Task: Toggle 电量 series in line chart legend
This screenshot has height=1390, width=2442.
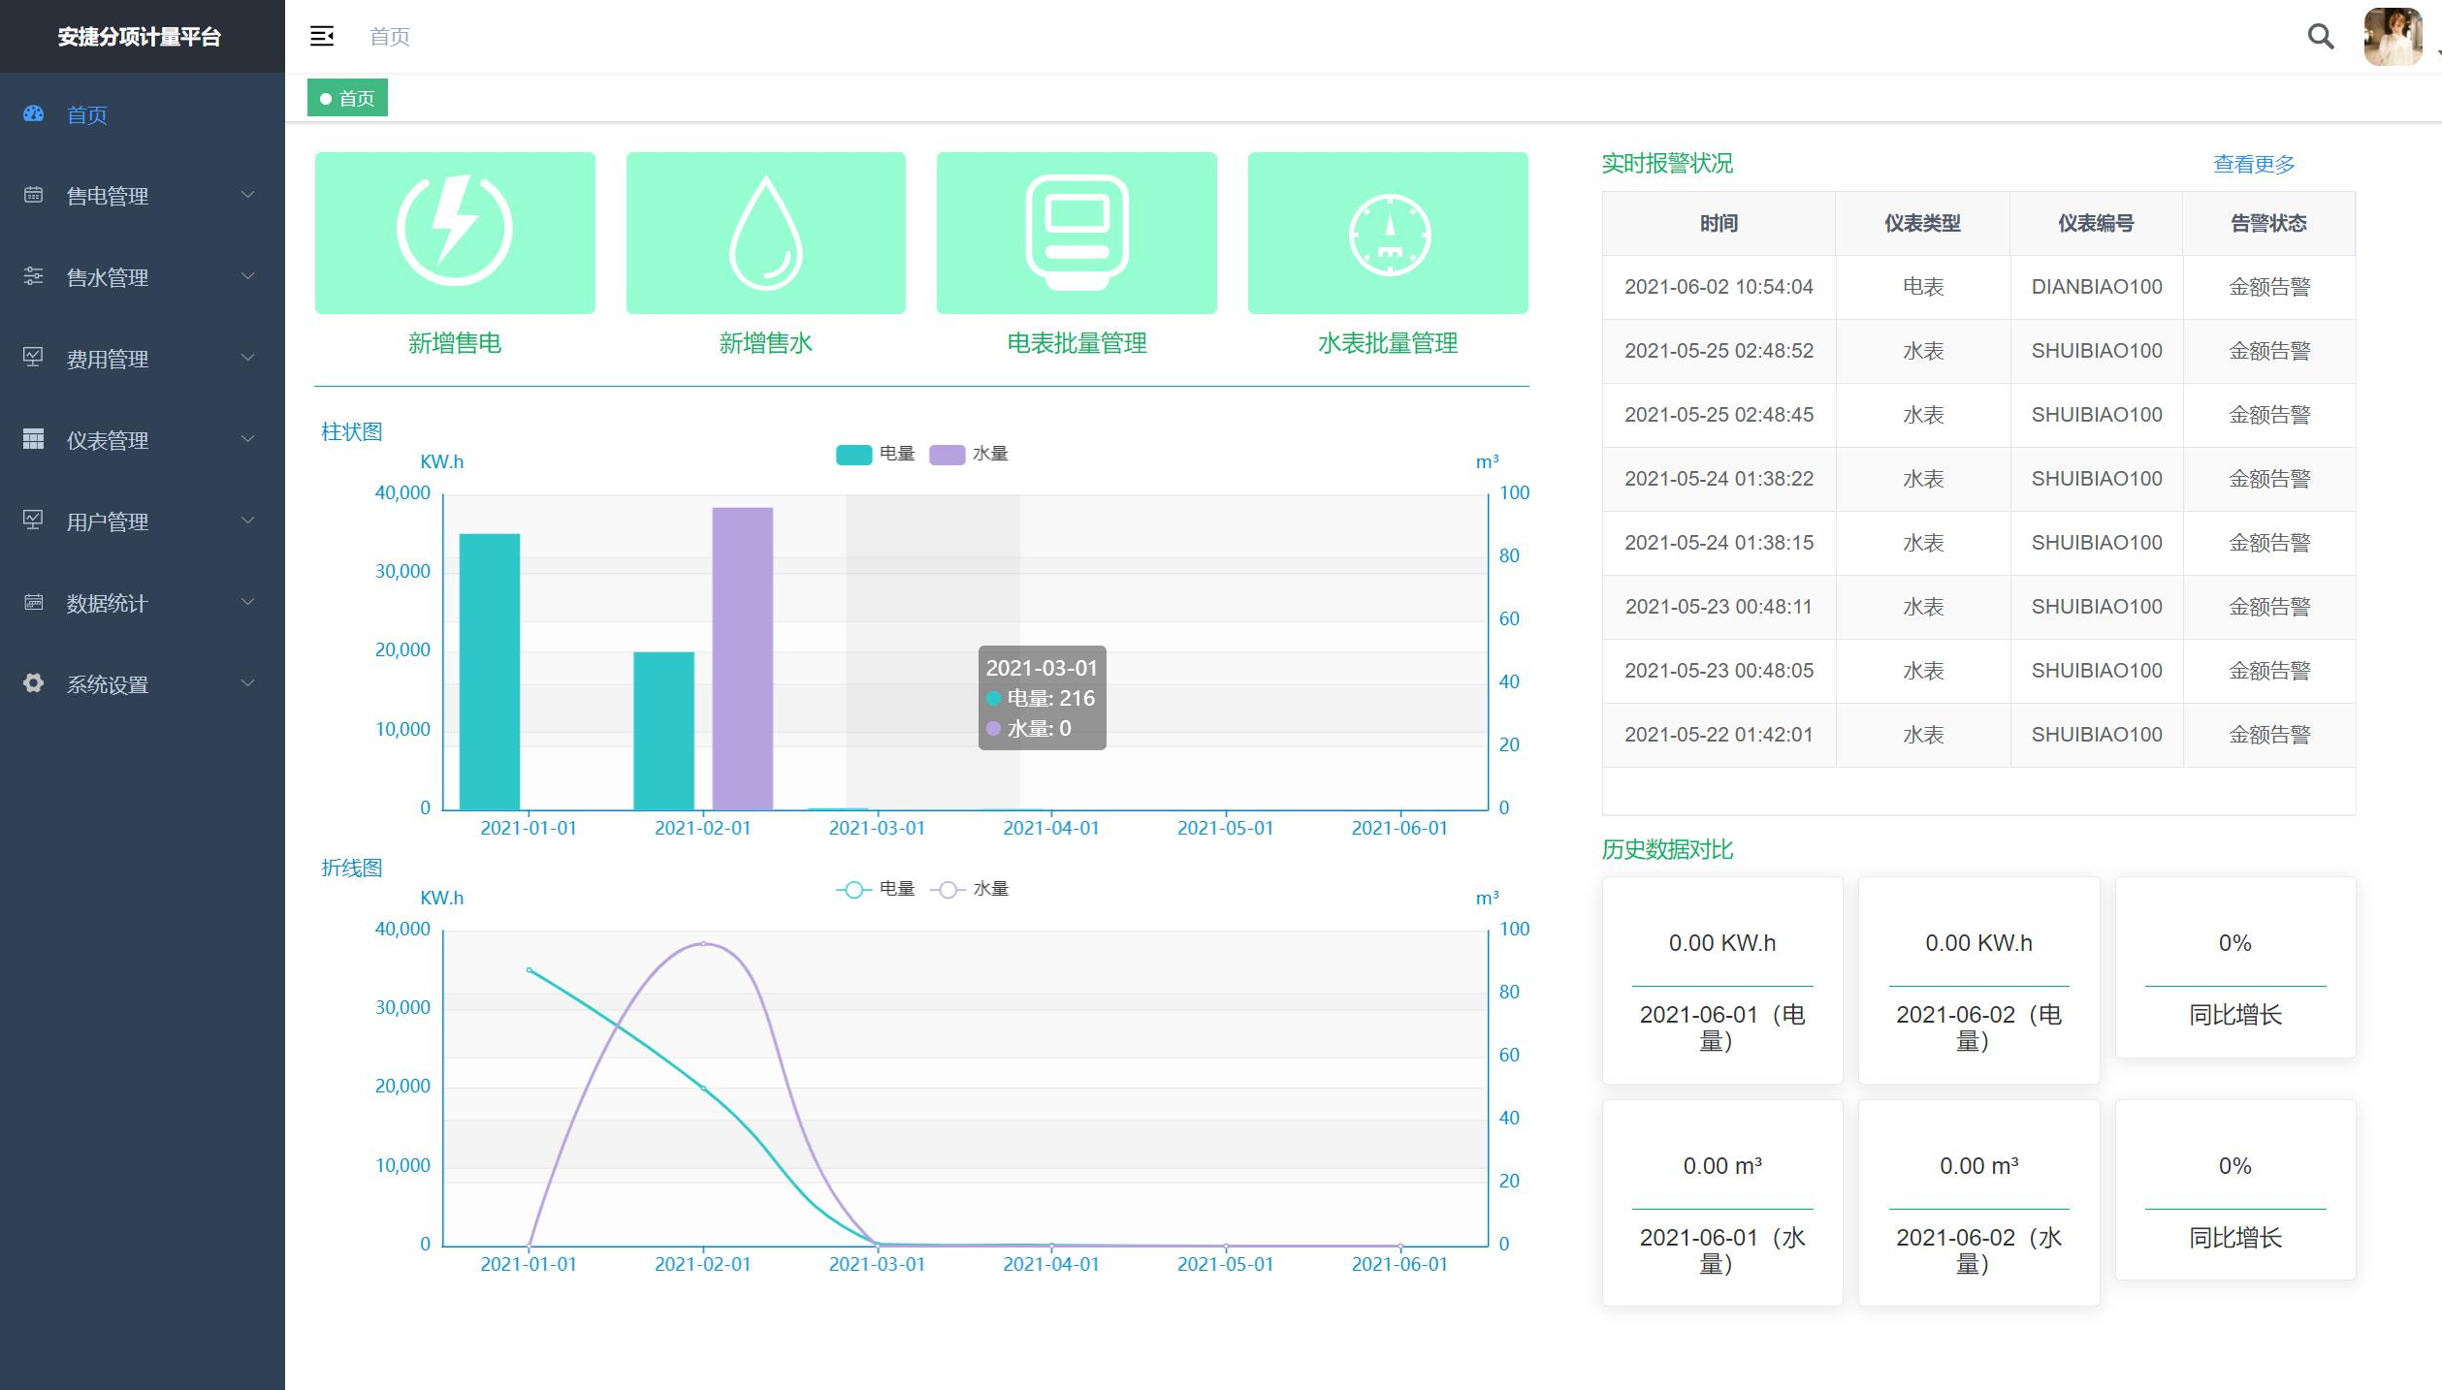Action: click(x=854, y=889)
